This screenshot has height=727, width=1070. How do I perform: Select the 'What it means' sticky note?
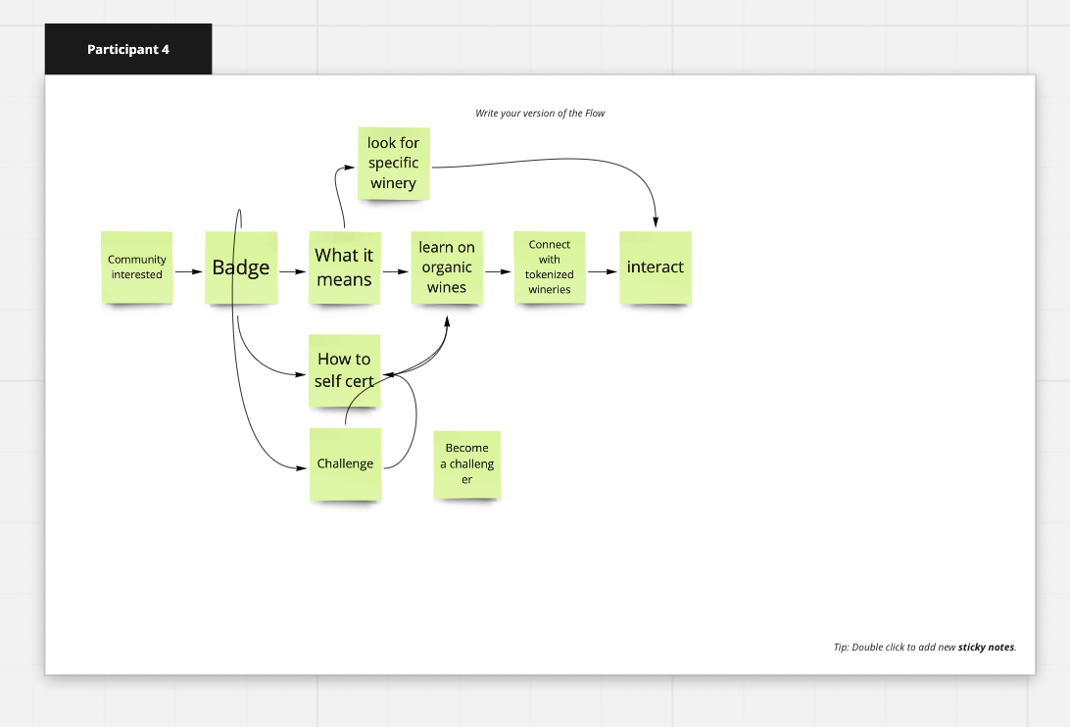(344, 267)
